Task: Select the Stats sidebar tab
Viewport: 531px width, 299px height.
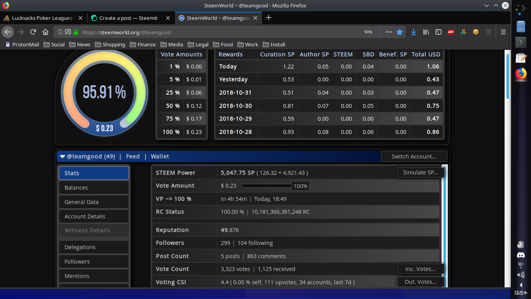Action: pyautogui.click(x=94, y=173)
